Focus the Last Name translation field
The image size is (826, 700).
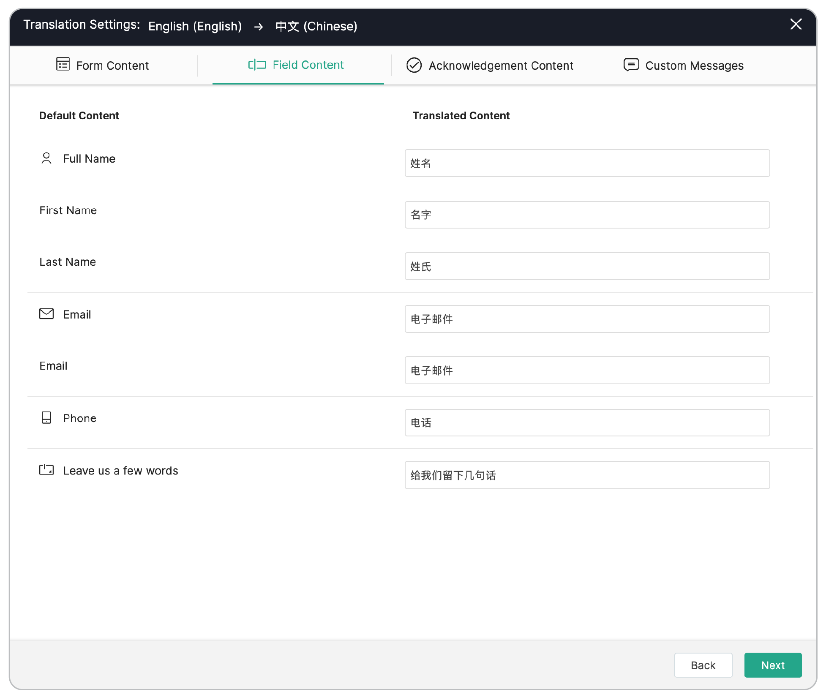587,266
